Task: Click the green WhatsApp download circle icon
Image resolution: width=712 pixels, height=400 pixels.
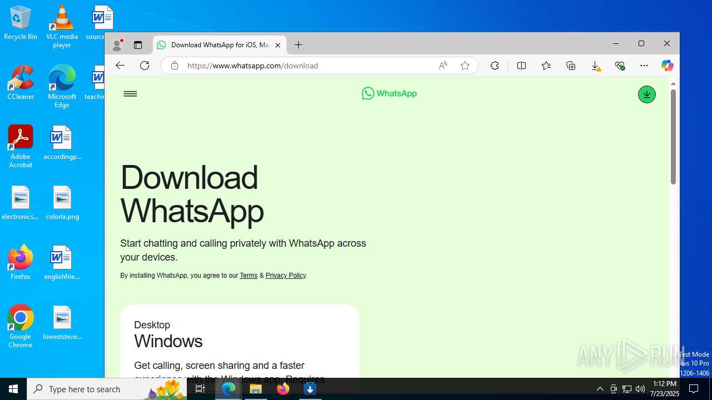Action: 646,94
